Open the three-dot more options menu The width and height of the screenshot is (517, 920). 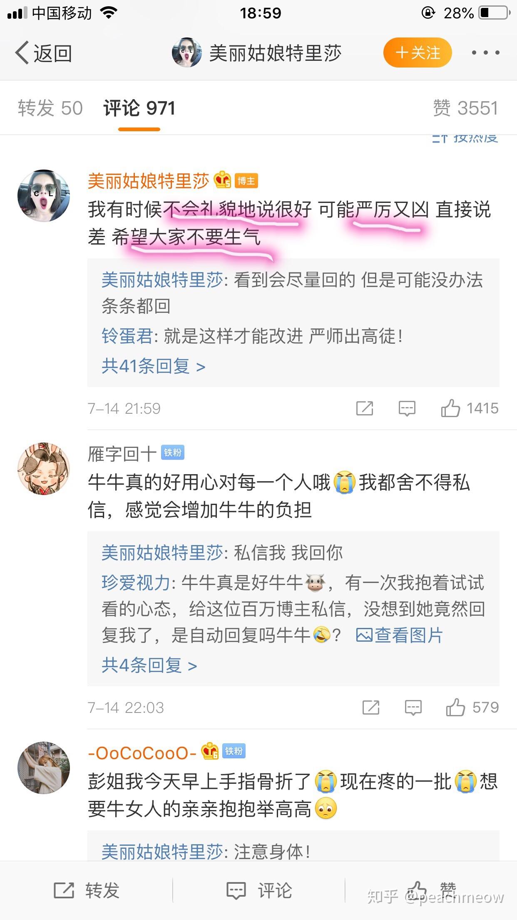tap(485, 53)
